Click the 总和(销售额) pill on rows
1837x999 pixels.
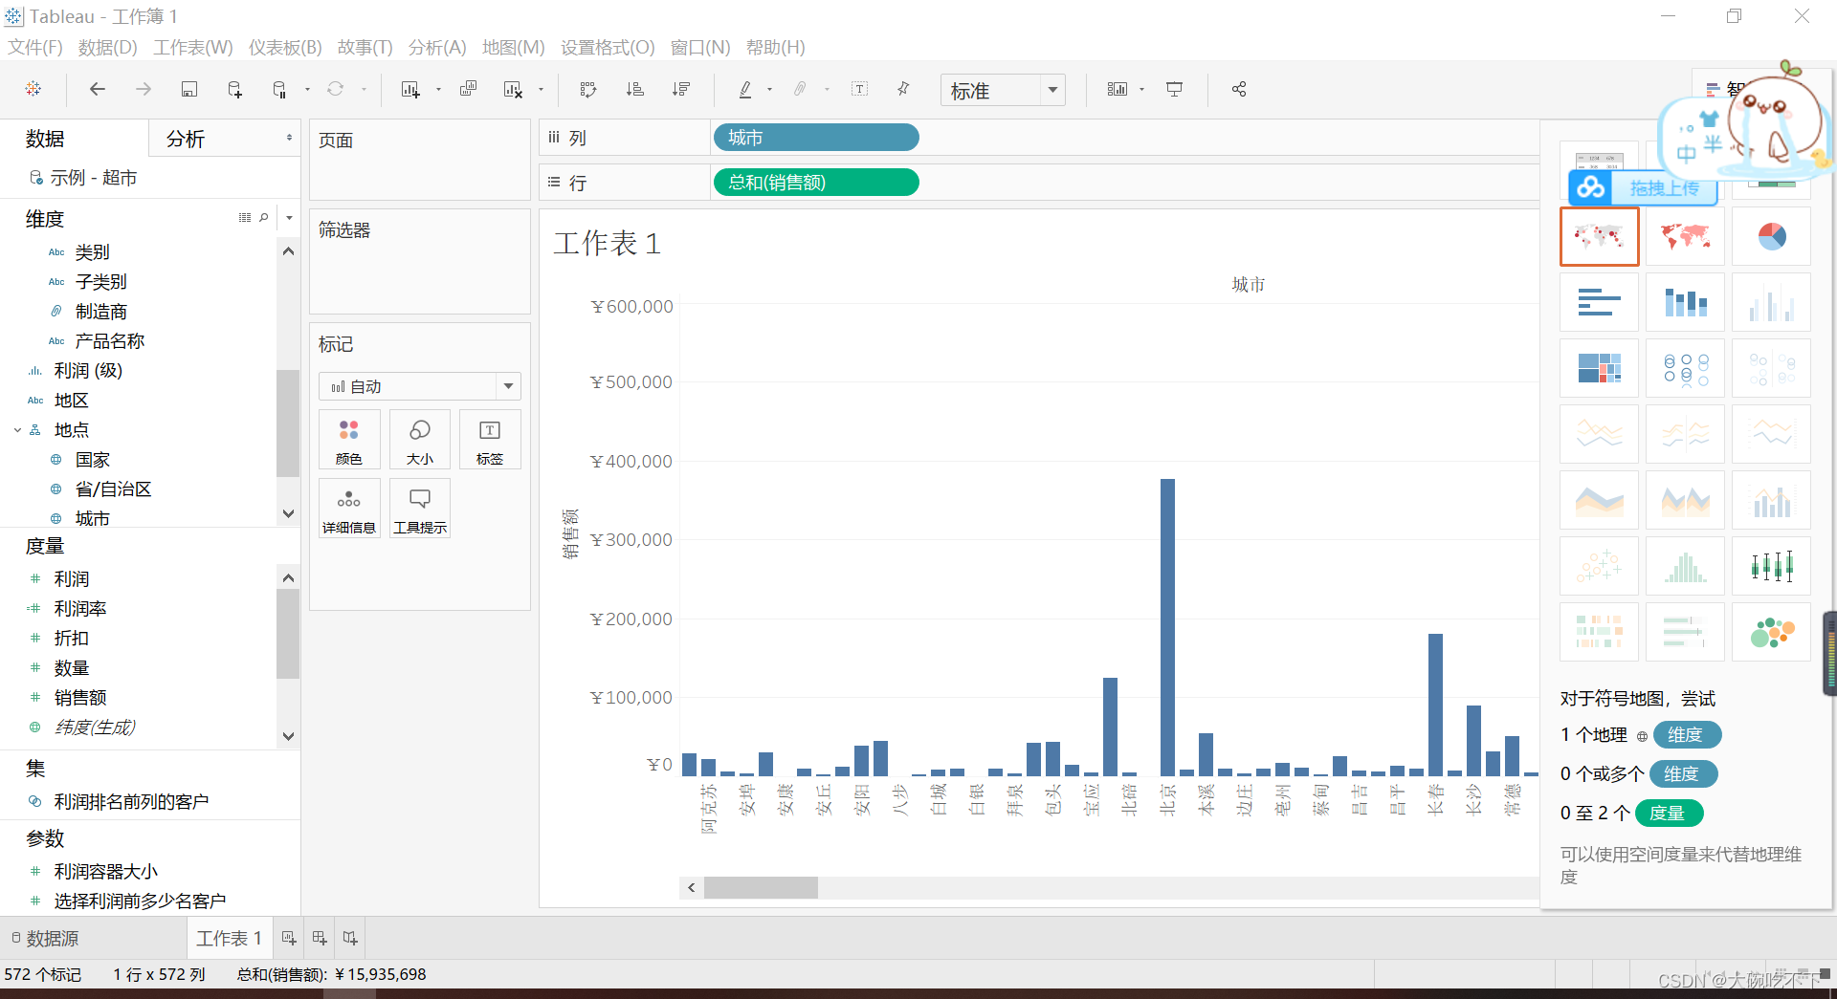tap(816, 182)
